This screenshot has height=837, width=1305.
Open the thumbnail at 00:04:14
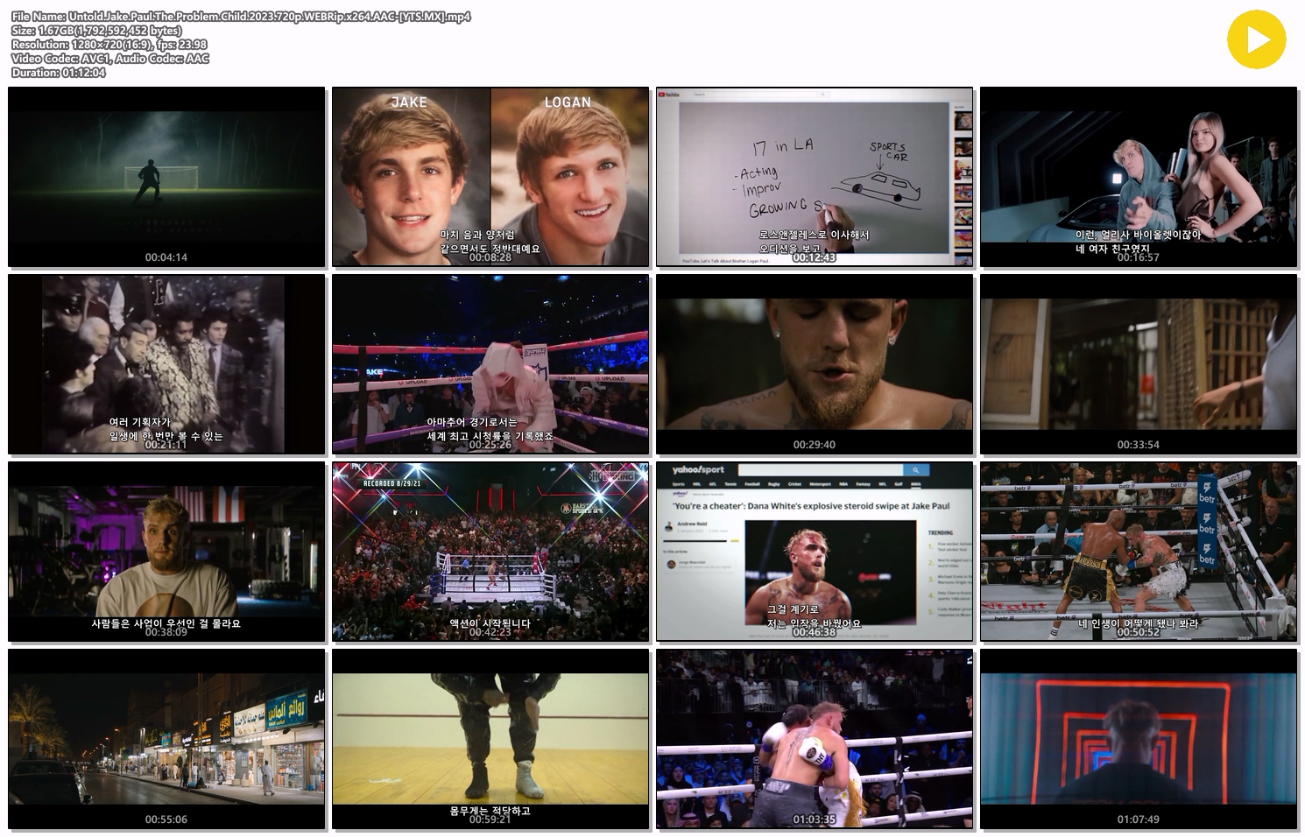166,177
